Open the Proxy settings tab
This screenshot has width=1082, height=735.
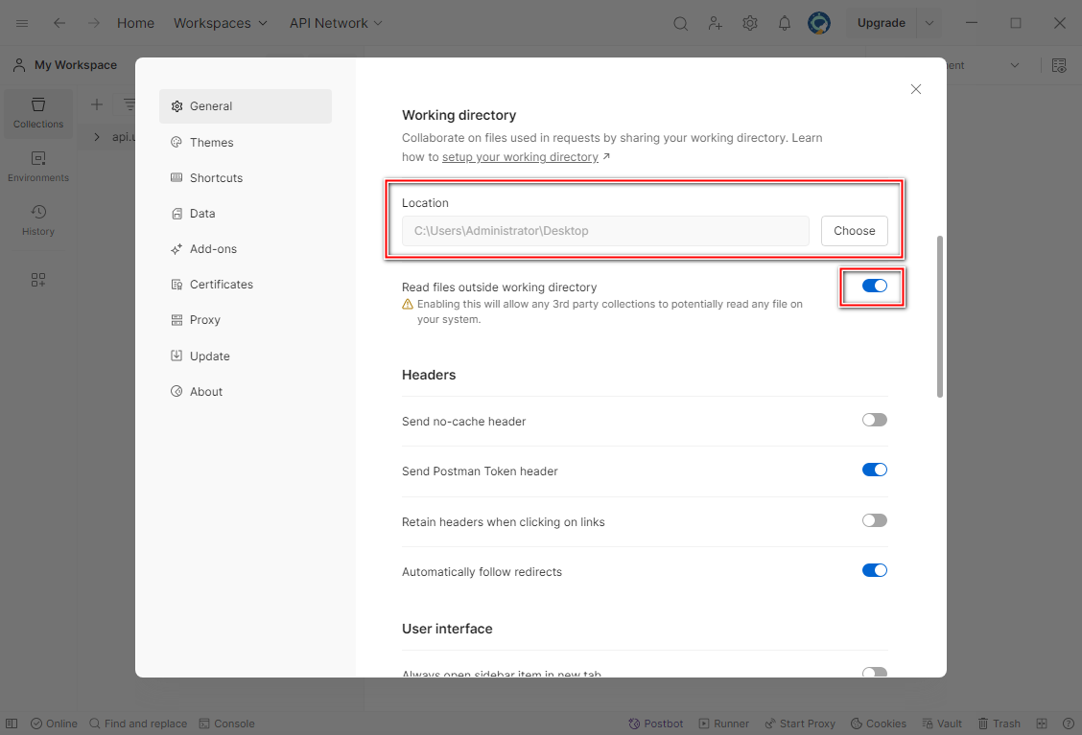click(204, 320)
